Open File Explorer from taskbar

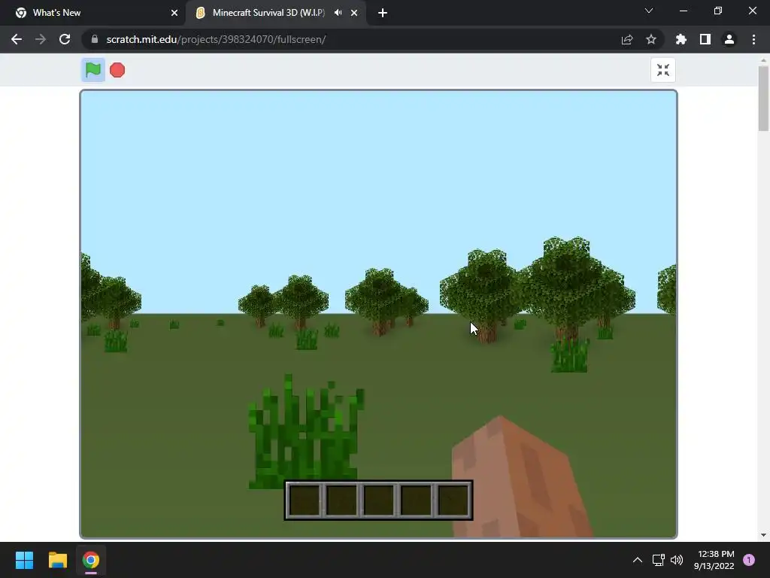(x=57, y=560)
